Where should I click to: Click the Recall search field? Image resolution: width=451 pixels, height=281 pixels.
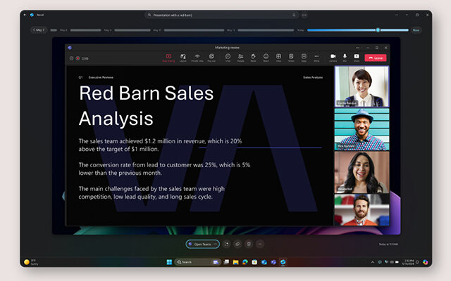click(x=218, y=15)
